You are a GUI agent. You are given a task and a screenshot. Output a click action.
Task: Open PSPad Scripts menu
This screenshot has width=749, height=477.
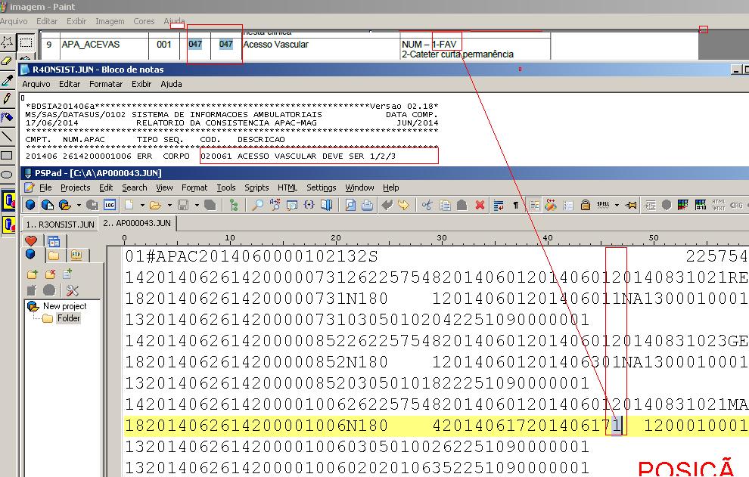(256, 187)
